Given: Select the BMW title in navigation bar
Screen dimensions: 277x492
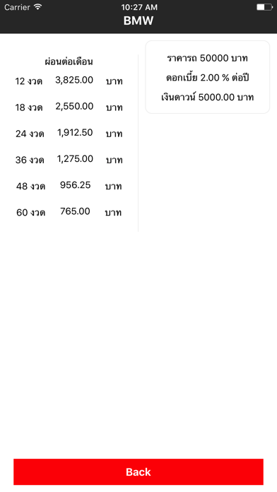Looking at the screenshot, I should click(x=138, y=20).
